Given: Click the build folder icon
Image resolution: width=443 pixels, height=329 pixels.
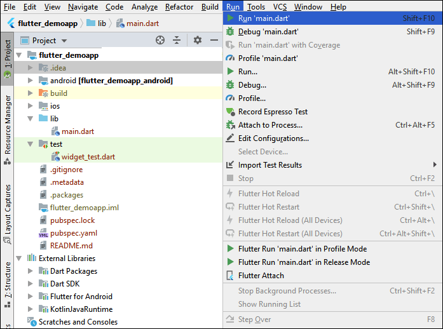Looking at the screenshot, I should pyautogui.click(x=43, y=93).
